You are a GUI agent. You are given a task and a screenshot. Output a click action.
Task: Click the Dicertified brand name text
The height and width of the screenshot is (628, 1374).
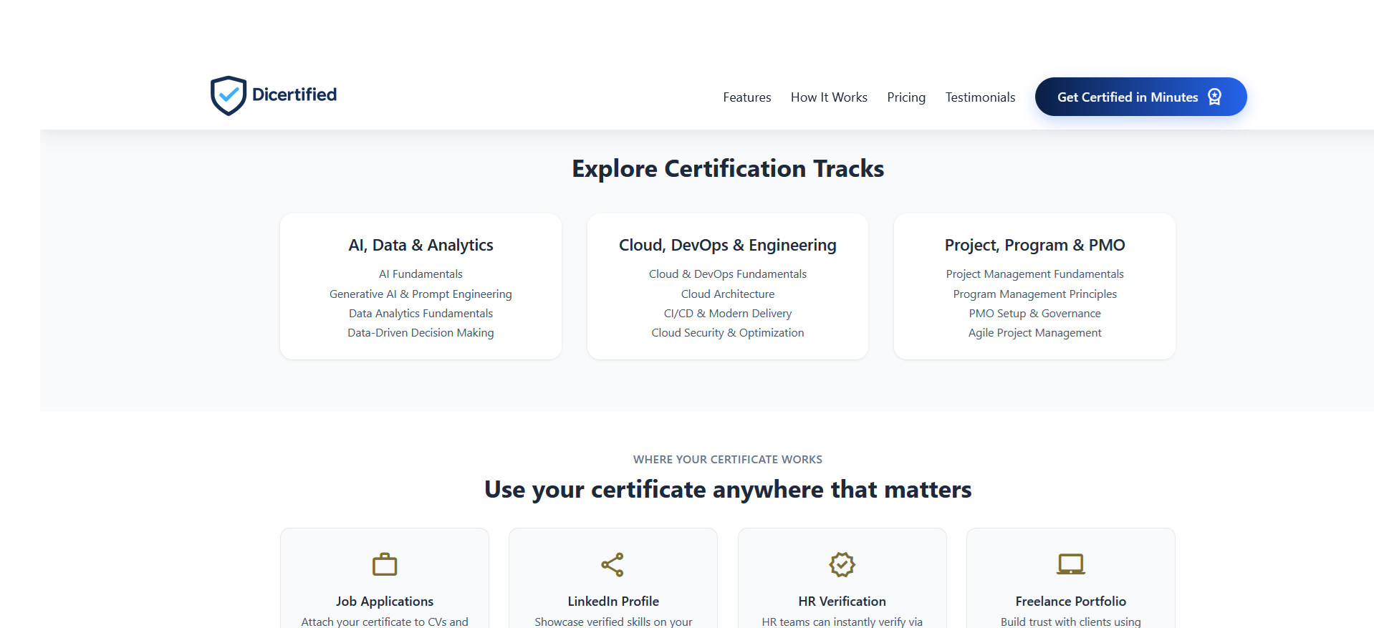tap(294, 95)
